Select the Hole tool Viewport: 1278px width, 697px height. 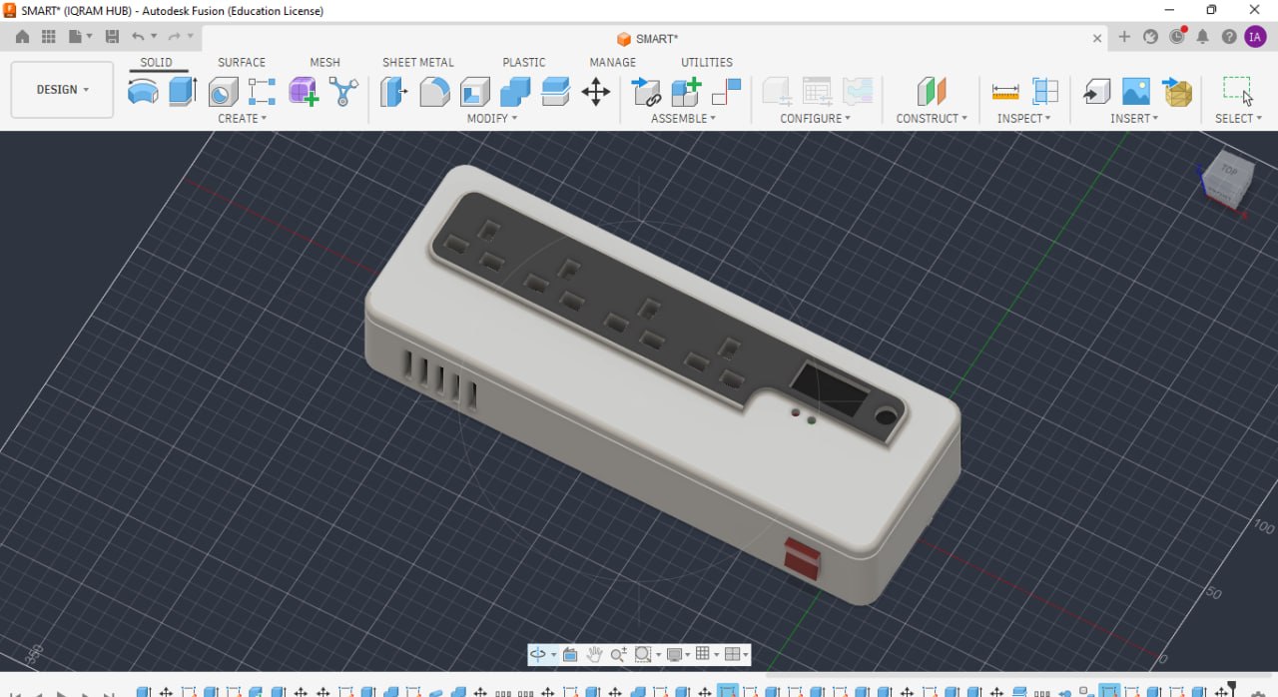coord(223,92)
